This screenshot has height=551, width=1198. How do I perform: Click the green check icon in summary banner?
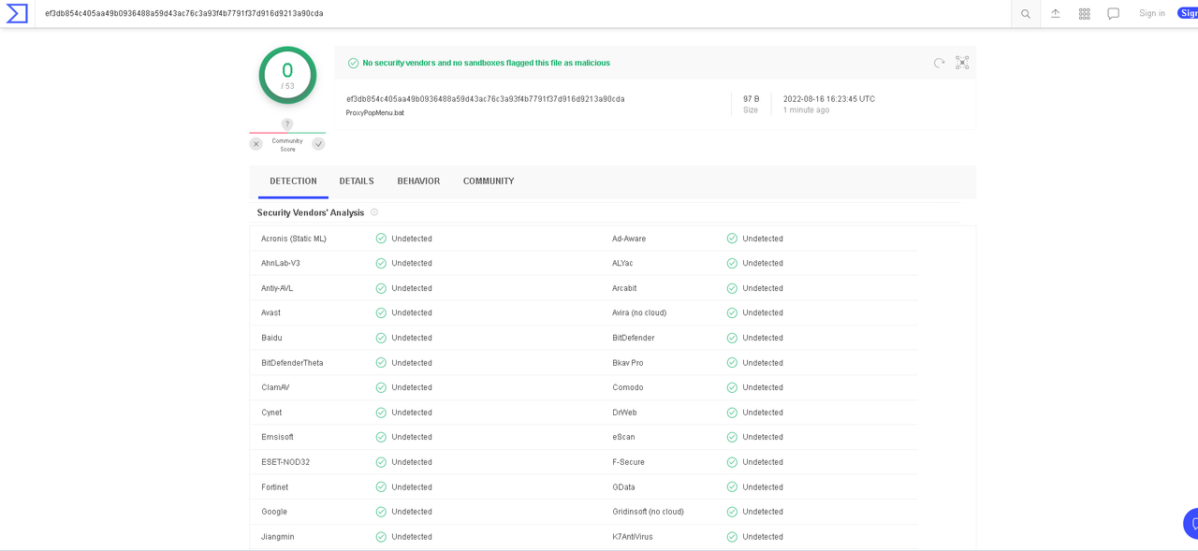[x=353, y=63]
